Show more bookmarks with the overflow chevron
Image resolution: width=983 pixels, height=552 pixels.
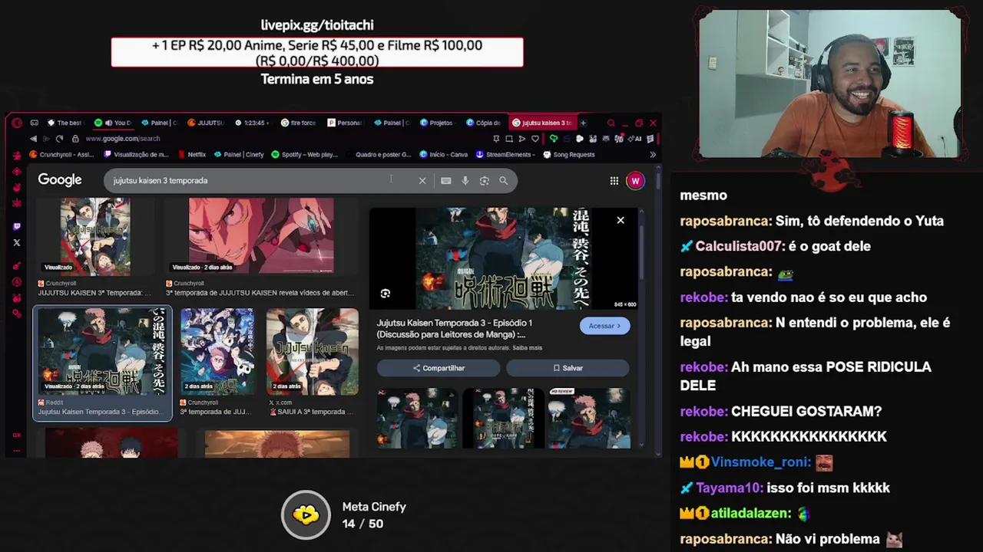[x=653, y=154]
